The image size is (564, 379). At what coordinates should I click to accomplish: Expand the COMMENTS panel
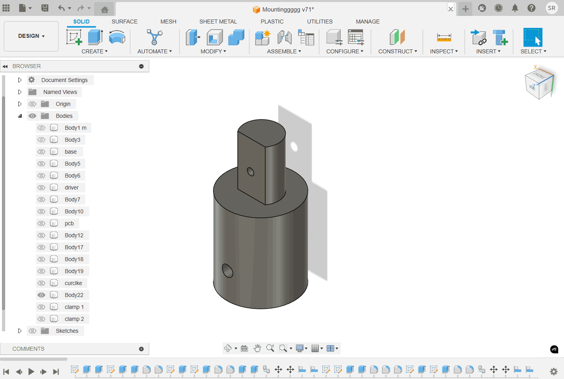coord(141,349)
